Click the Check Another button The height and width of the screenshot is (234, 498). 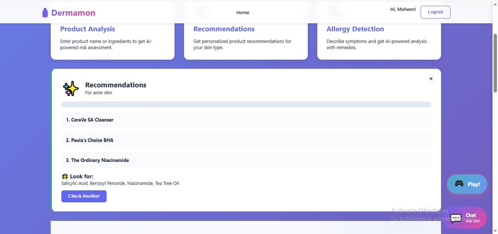pyautogui.click(x=84, y=196)
